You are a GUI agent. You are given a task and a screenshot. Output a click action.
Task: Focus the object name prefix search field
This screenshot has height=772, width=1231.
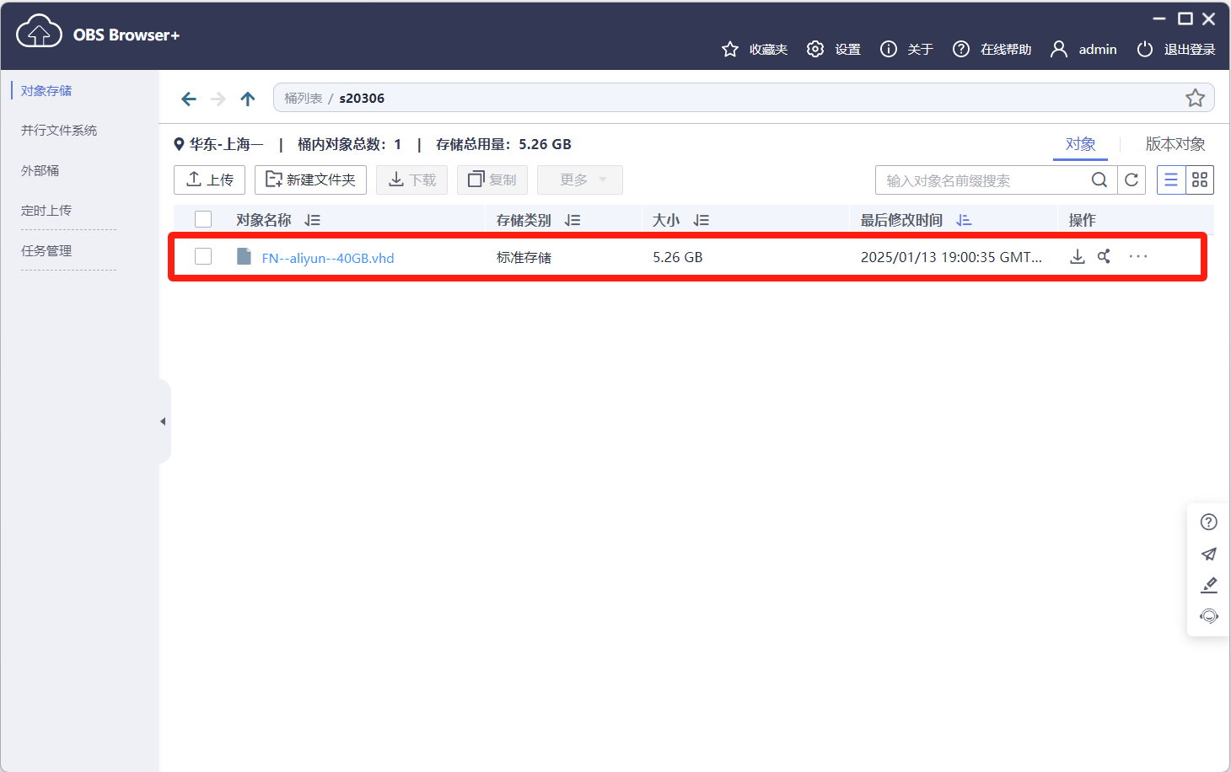pos(982,180)
